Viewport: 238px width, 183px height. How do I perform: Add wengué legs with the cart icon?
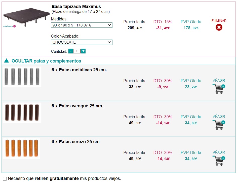coord(219,125)
